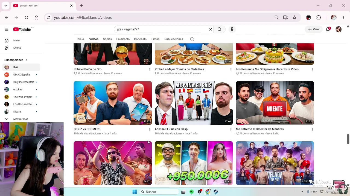The height and width of the screenshot is (196, 350).
Task: Open the YouTube hamburger guide menu
Action: tap(7, 29)
